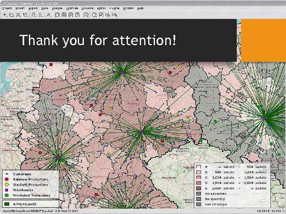Click the purple warehouse marker at southwestern line hub
286x214 pixels.
[58, 157]
